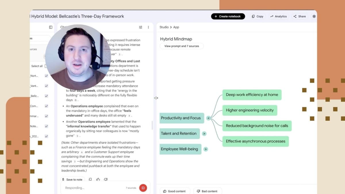Share the notebook
This screenshot has height=194, width=345.
click(x=300, y=16)
